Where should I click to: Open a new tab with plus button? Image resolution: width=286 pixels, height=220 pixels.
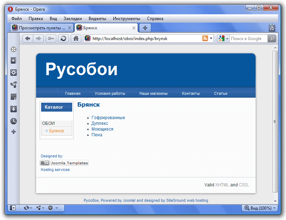coord(145,28)
